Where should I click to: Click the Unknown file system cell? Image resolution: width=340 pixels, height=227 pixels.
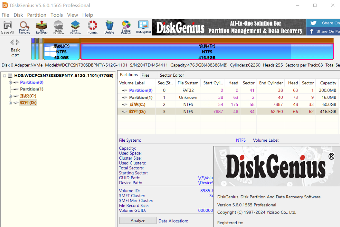188,98
